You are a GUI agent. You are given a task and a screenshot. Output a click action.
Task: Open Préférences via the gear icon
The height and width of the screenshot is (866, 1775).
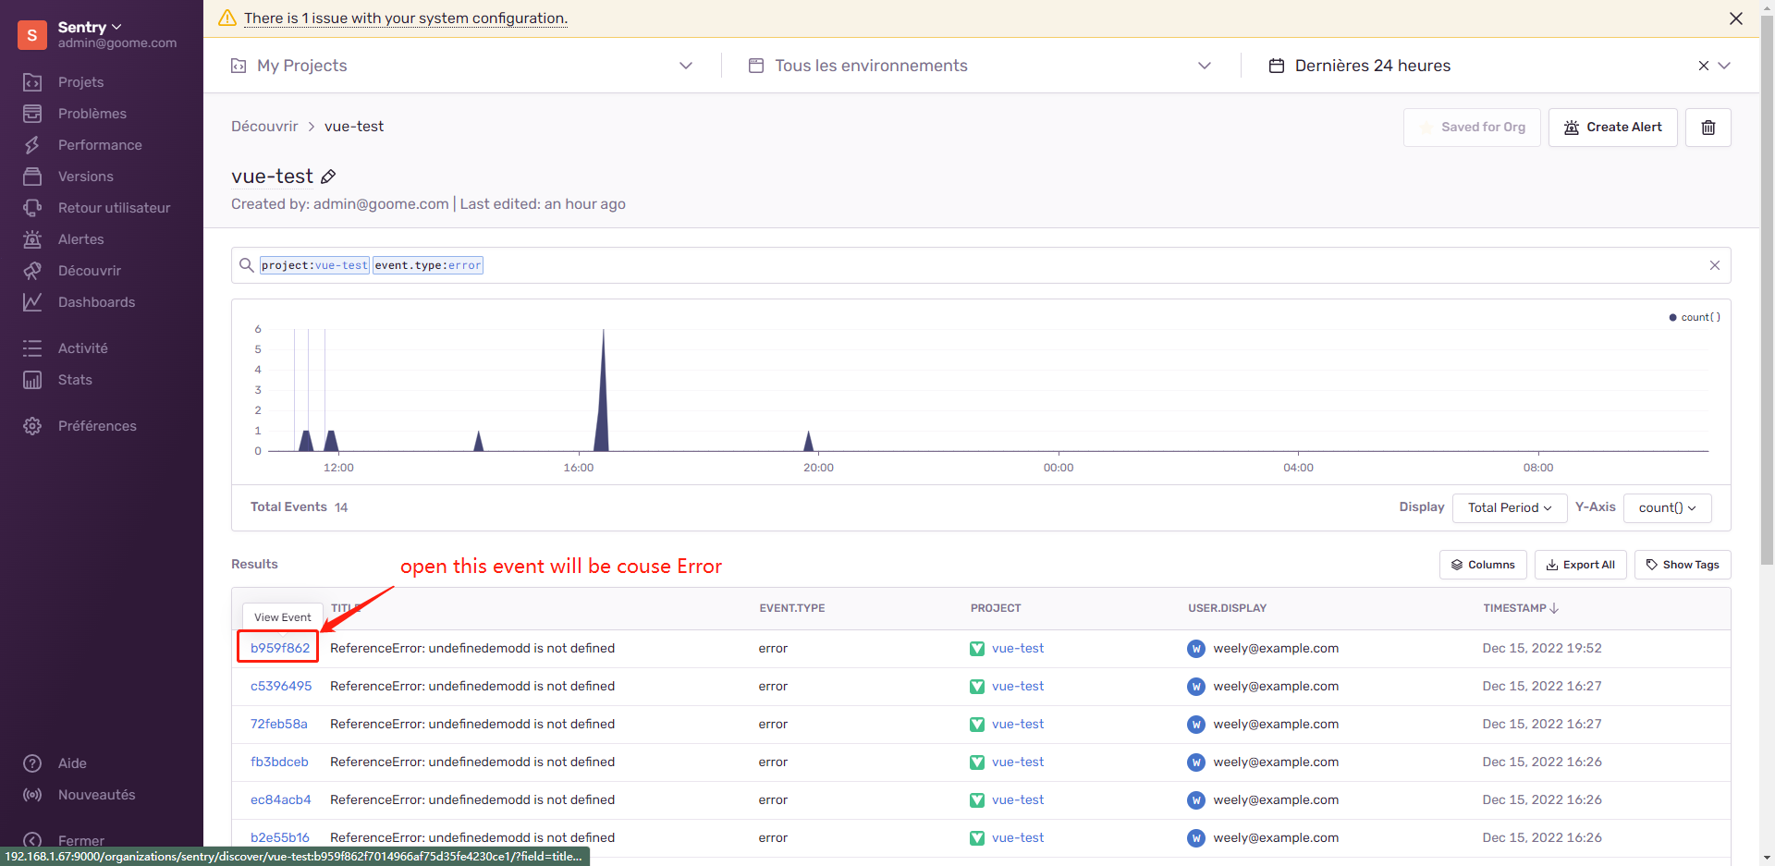[32, 426]
